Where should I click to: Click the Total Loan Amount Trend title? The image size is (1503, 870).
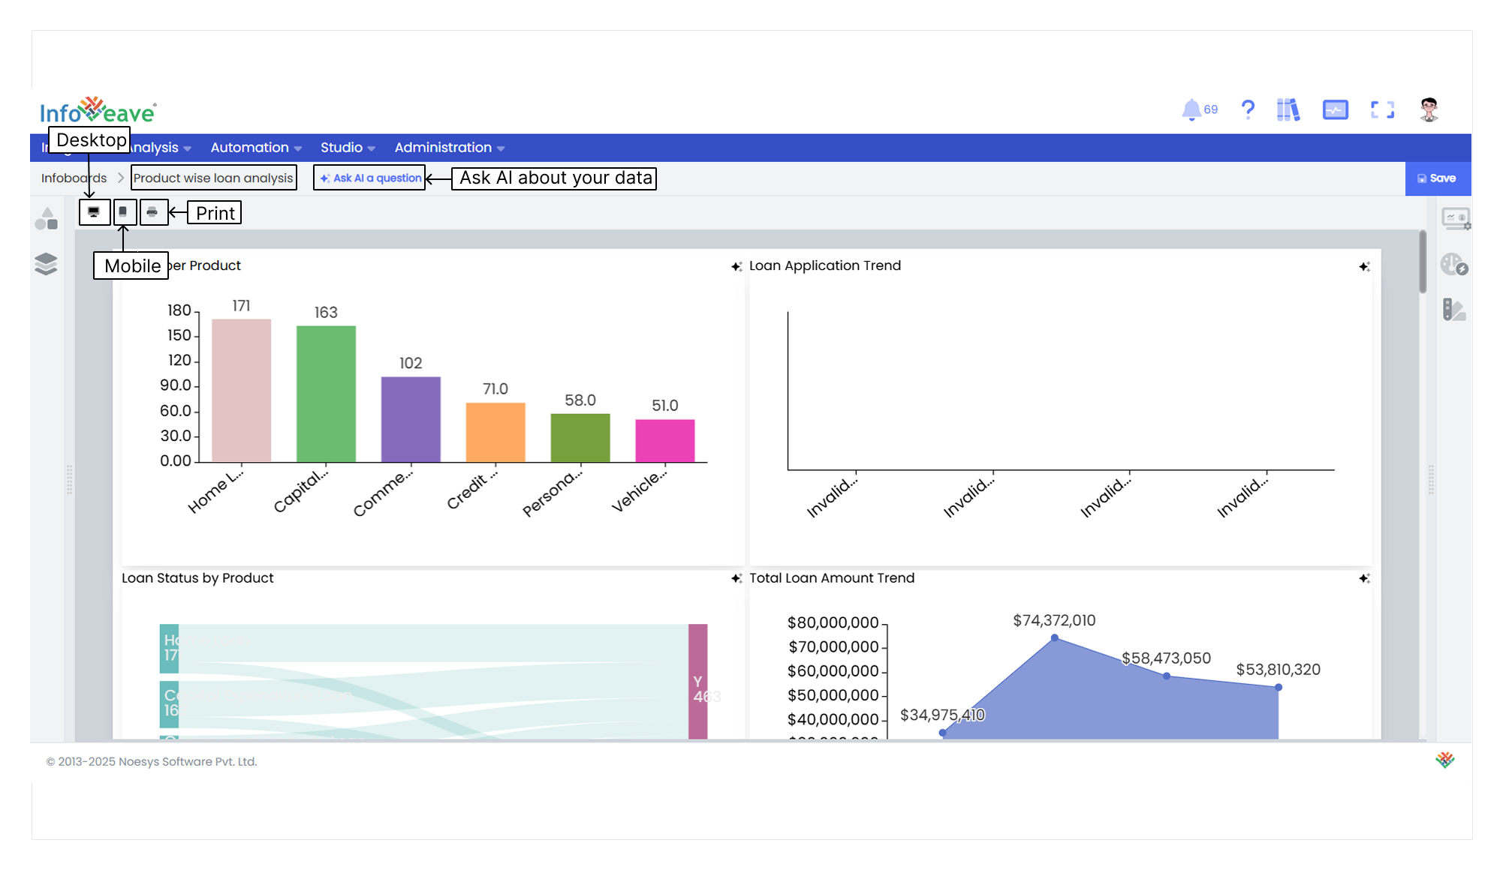point(832,578)
